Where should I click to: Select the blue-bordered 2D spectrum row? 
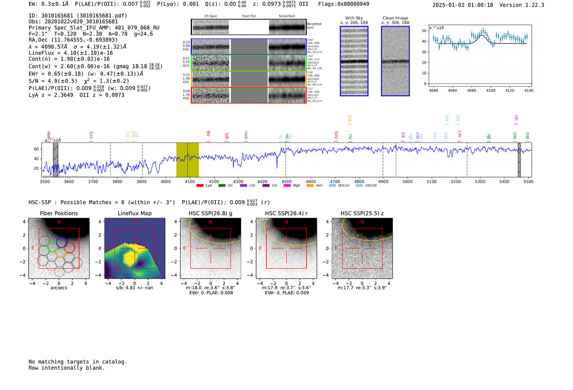tap(249, 47)
